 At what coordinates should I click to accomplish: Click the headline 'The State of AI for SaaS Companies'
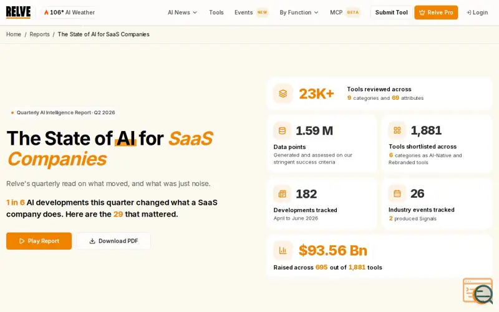110,149
